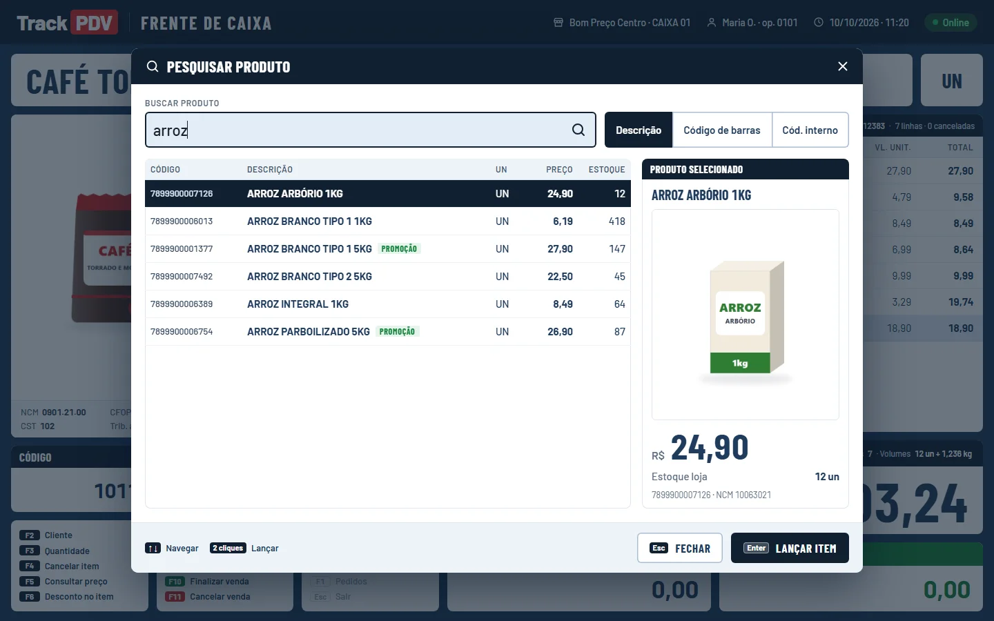994x621 pixels.
Task: Click barcode 7899900006013 in the results
Action: point(182,221)
